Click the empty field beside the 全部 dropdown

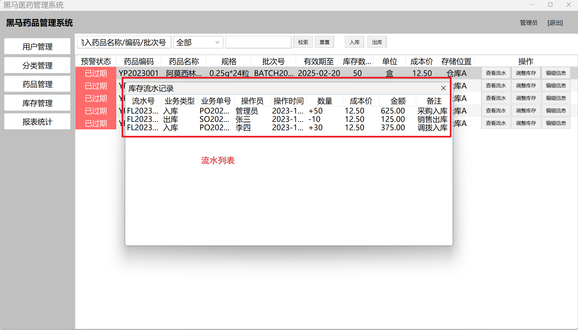click(258, 42)
